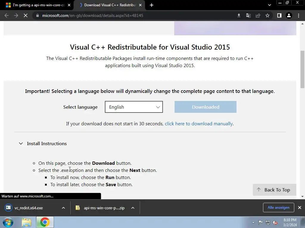Click the scrollbar up arrow
305x228 pixels.
pos(303,24)
